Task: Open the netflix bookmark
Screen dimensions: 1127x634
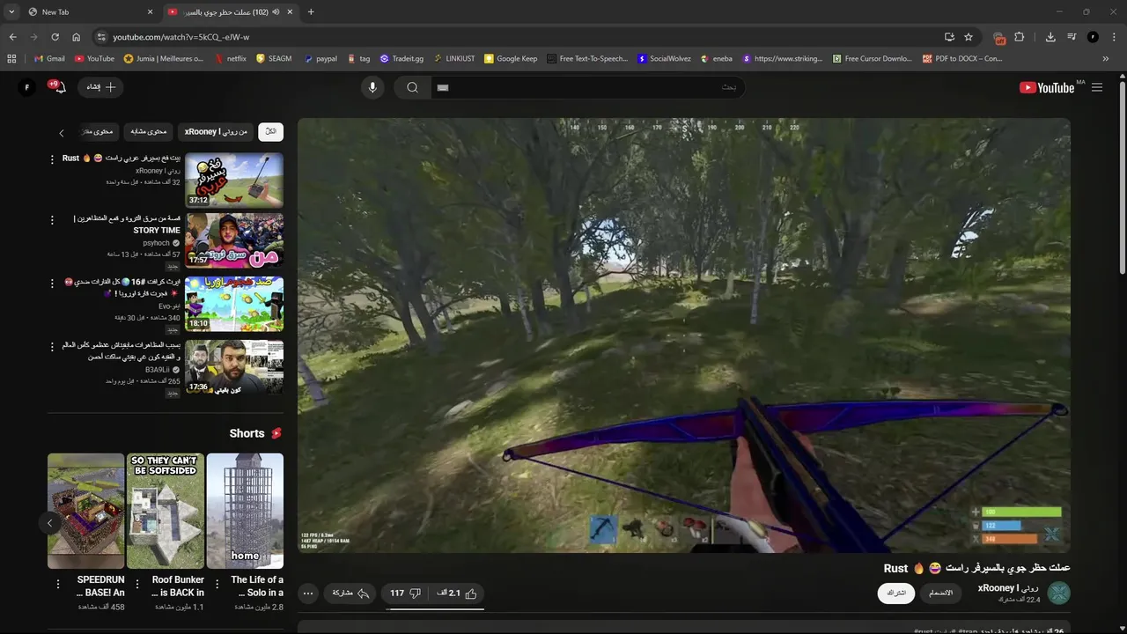Action: click(231, 59)
